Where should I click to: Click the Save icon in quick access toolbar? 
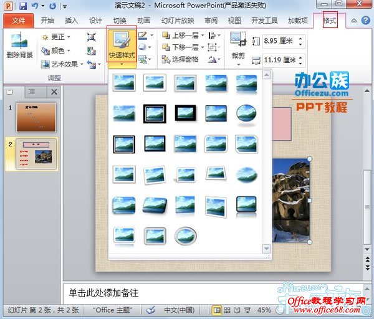click(23, 6)
